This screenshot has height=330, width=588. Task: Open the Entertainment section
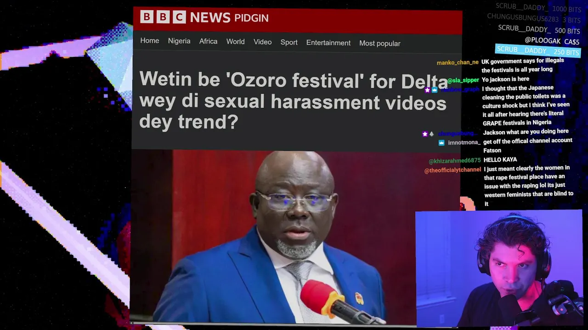coord(328,43)
